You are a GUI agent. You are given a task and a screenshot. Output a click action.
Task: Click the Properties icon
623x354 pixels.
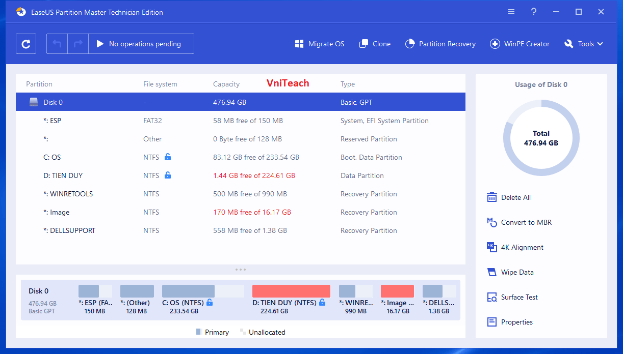click(x=492, y=322)
